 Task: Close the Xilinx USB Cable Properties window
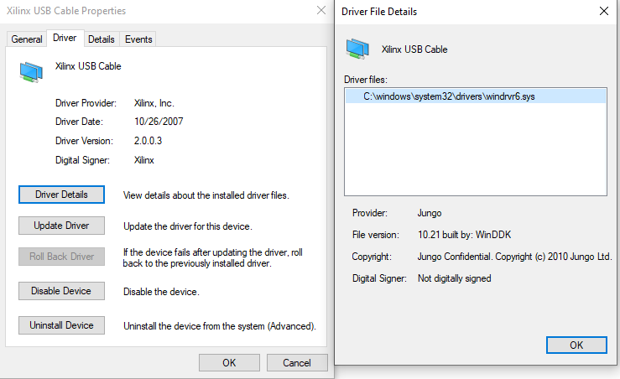320,11
